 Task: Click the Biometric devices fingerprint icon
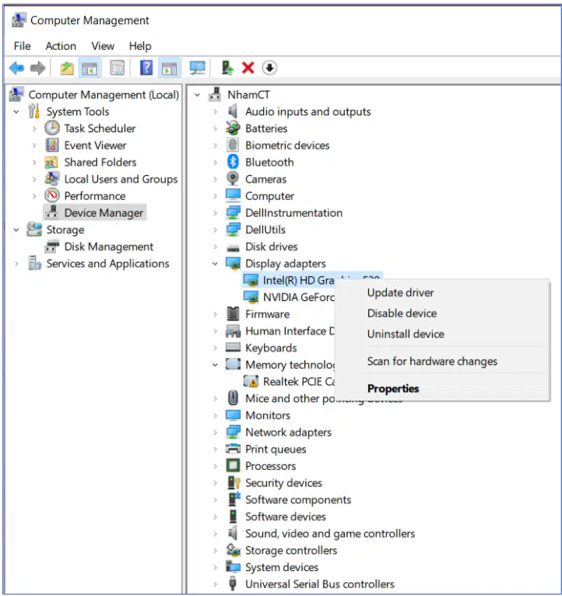coord(233,145)
